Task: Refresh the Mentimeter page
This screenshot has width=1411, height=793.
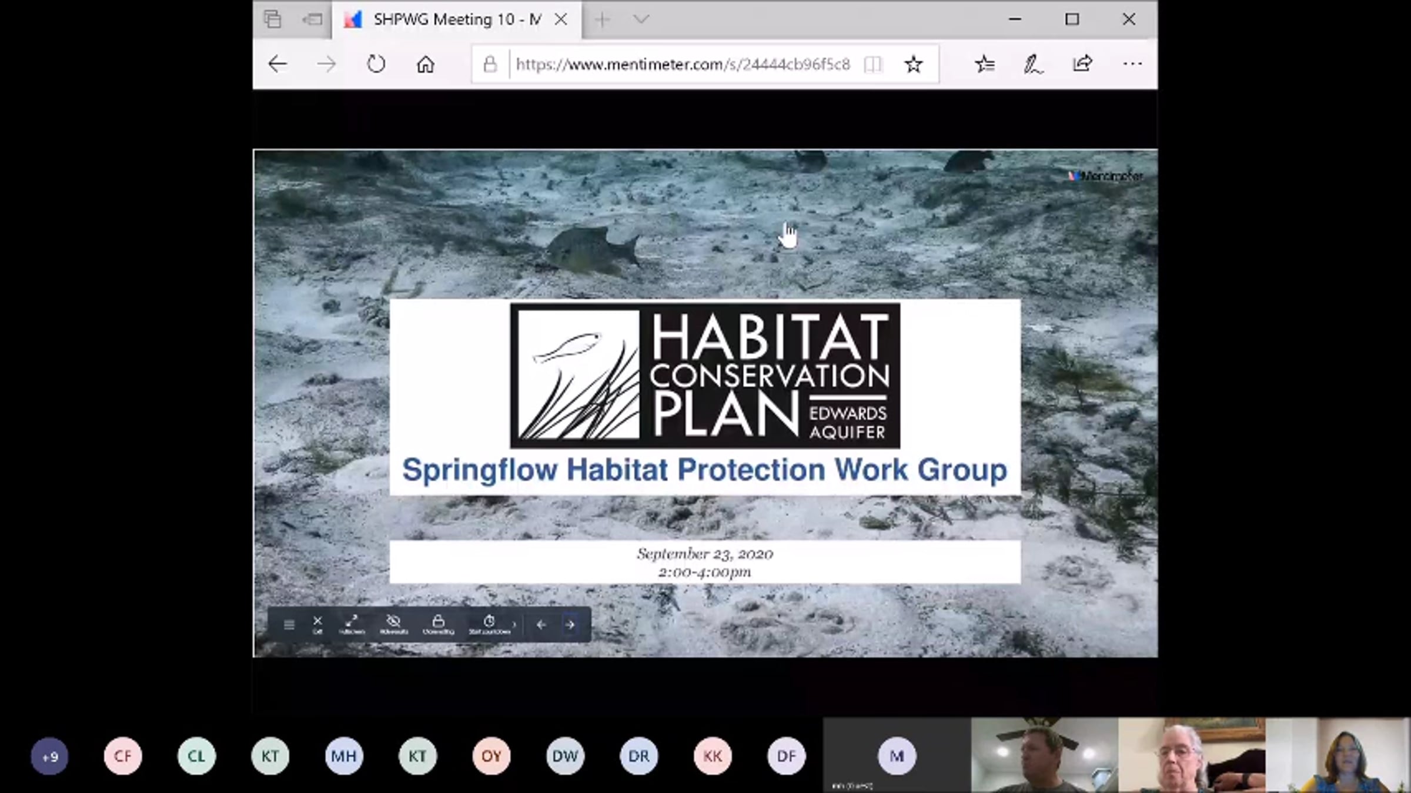Action: click(376, 64)
